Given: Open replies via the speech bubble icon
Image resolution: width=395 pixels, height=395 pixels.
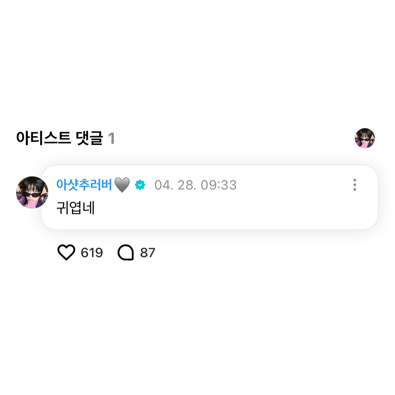Looking at the screenshot, I should pos(126,253).
